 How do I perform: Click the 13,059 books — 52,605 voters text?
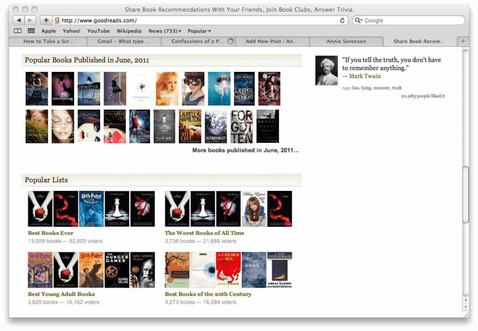(65, 241)
